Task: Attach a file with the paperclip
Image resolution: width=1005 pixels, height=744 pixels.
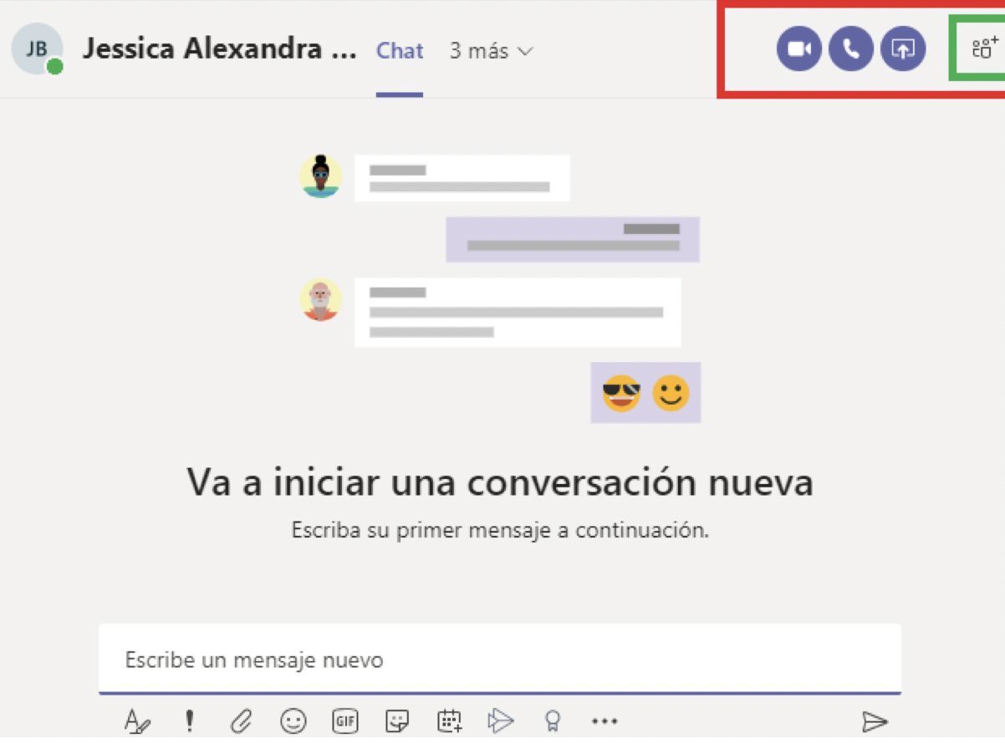Action: pos(241,721)
